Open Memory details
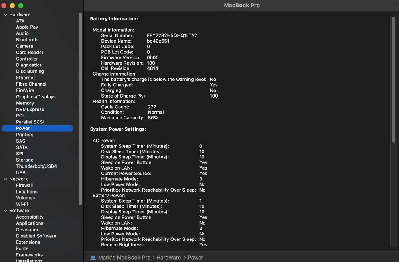399x262 pixels. pyautogui.click(x=25, y=103)
